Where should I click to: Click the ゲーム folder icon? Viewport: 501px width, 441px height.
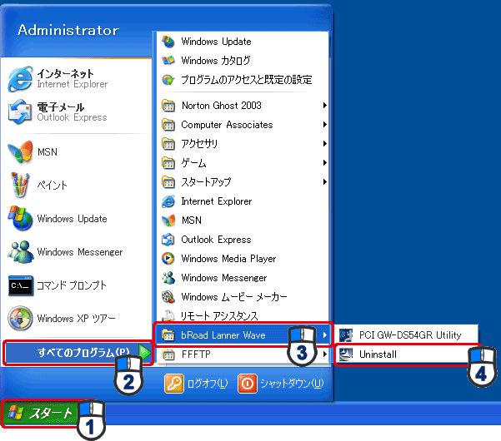pos(168,163)
